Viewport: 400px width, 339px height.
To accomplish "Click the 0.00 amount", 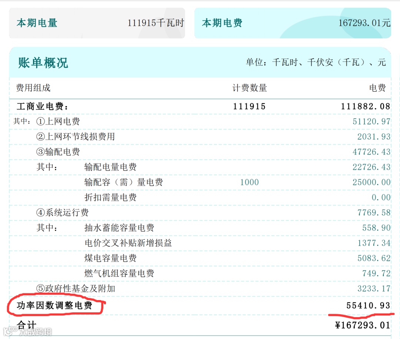I will pos(381,197).
